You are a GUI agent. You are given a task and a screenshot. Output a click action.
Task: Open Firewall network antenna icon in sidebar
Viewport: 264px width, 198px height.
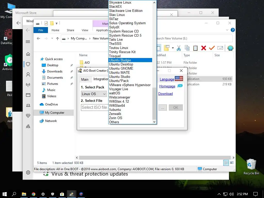(28, 85)
